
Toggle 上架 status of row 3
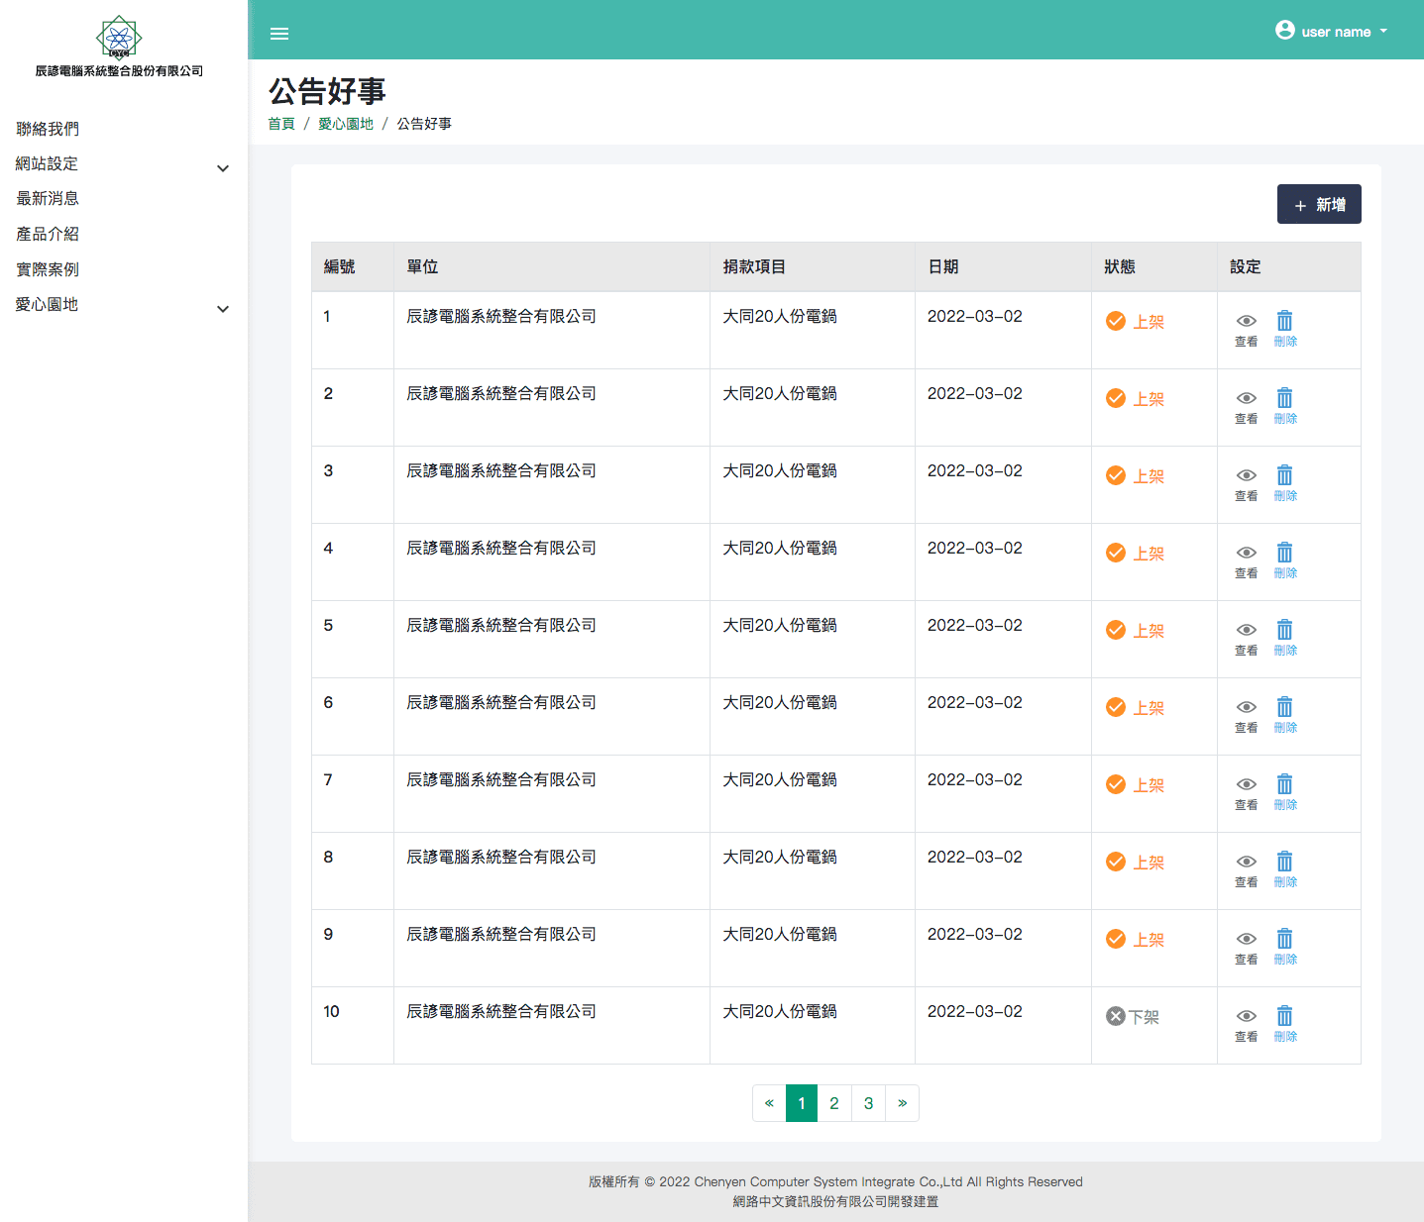pos(1135,475)
